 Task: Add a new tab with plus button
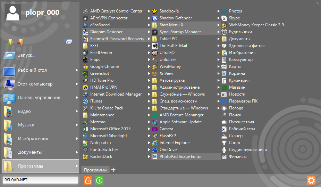pyautogui.click(x=113, y=170)
